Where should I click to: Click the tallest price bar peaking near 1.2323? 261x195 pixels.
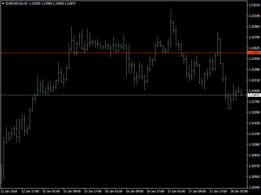(171, 29)
